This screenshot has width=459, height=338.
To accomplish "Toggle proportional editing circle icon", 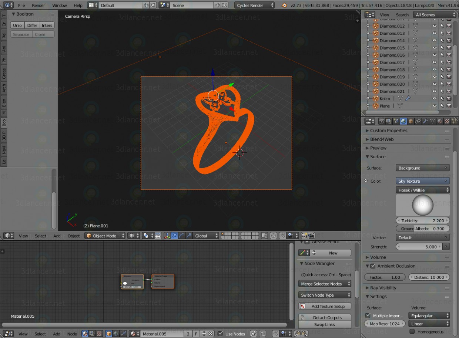I will (274, 236).
